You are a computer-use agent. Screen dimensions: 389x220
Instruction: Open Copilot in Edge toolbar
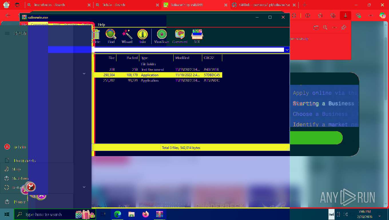pos(382,15)
